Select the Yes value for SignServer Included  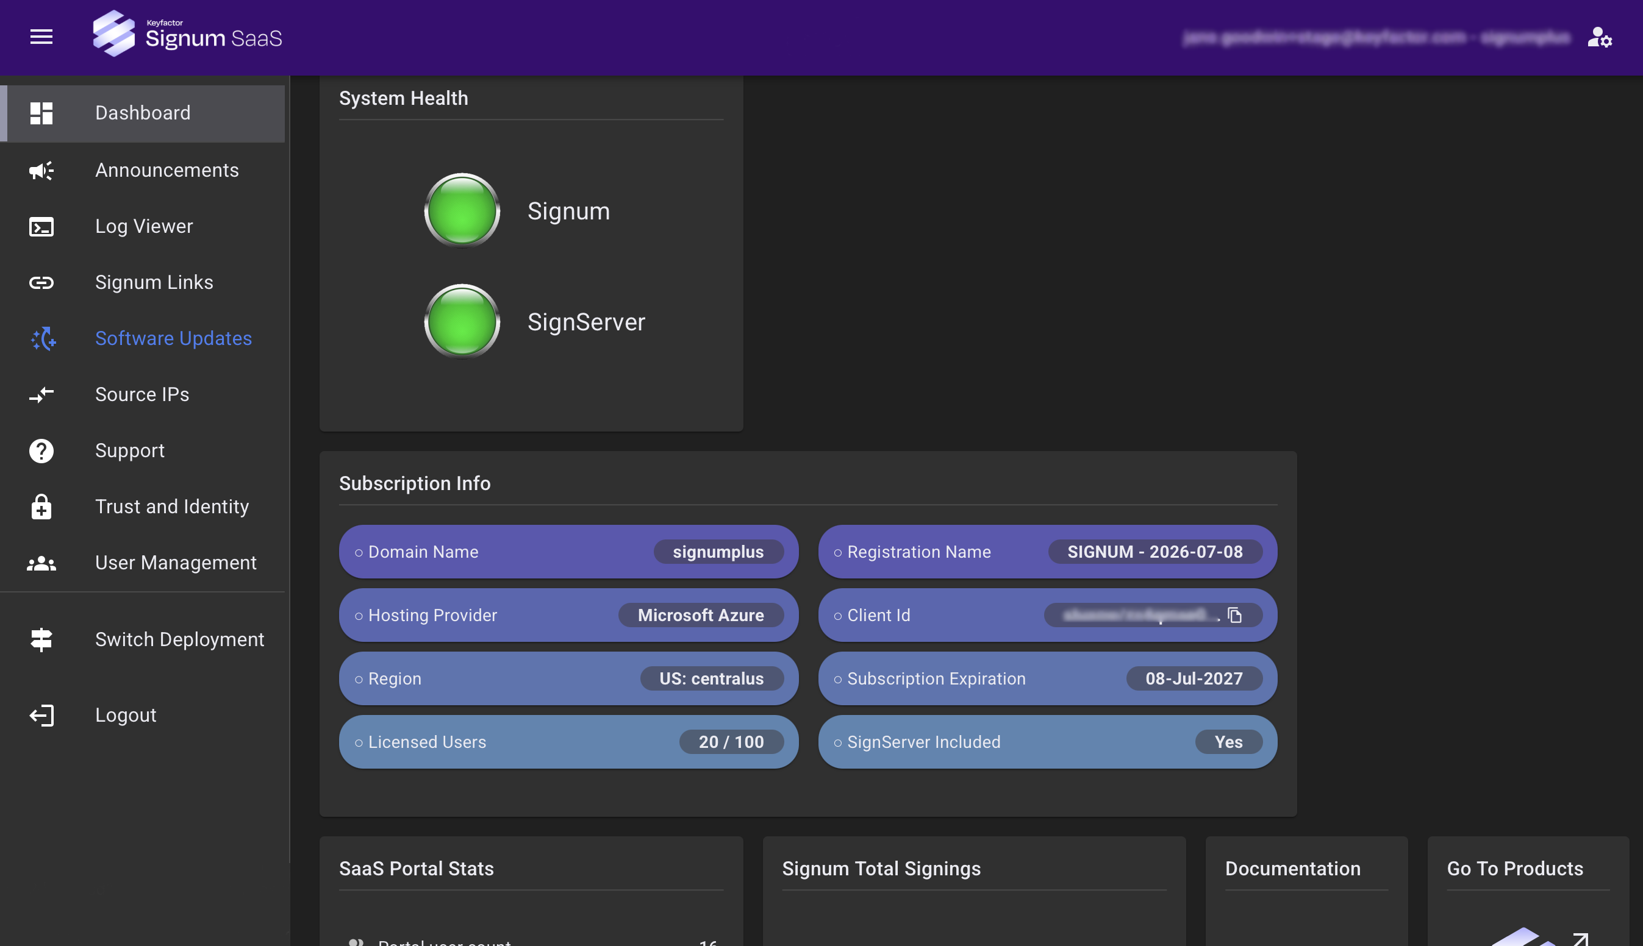[1228, 742]
